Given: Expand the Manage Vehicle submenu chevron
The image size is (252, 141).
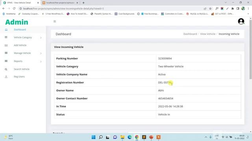Looking at the screenshot, I should 41,53.
